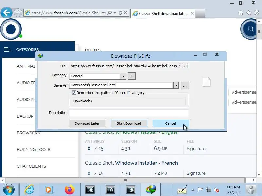Open Windows Media Player taskbar icon

click(49, 189)
